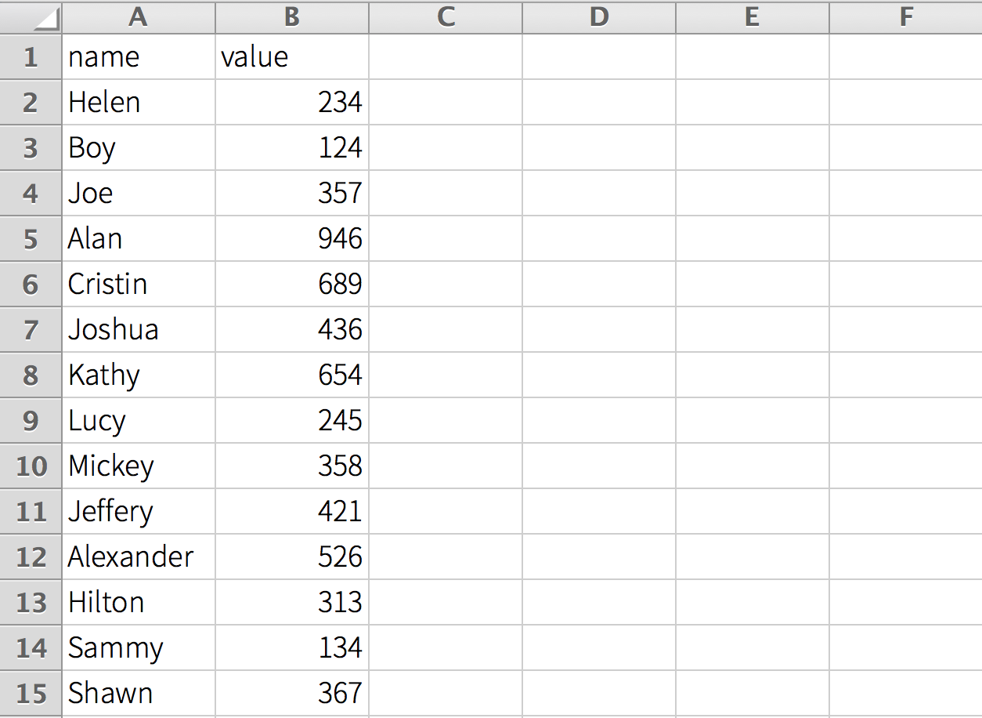This screenshot has width=982, height=718.
Task: Select column F header
Action: (906, 16)
